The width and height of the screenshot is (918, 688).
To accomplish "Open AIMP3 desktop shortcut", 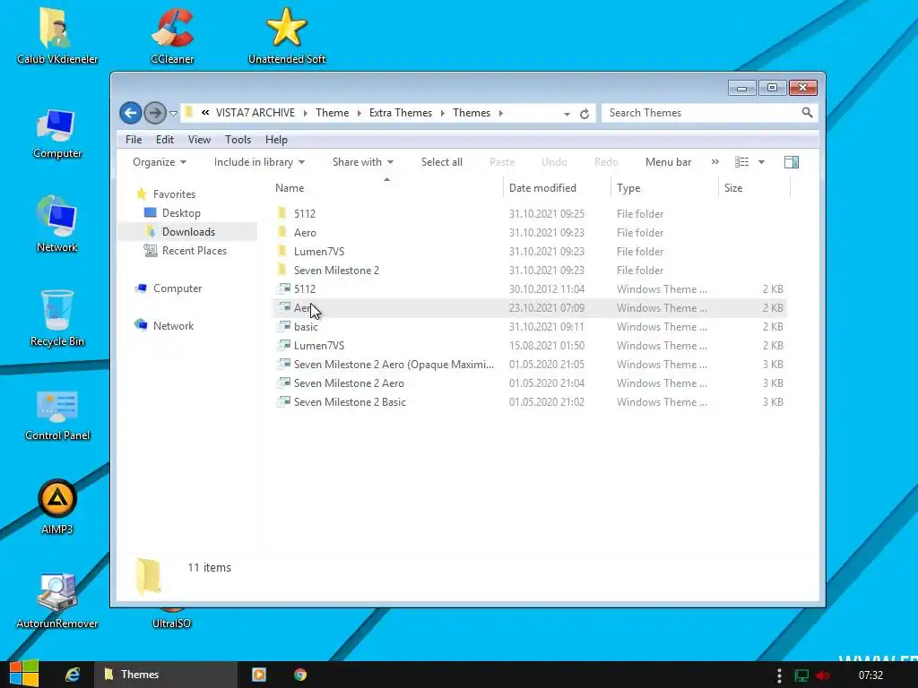I will [x=57, y=507].
